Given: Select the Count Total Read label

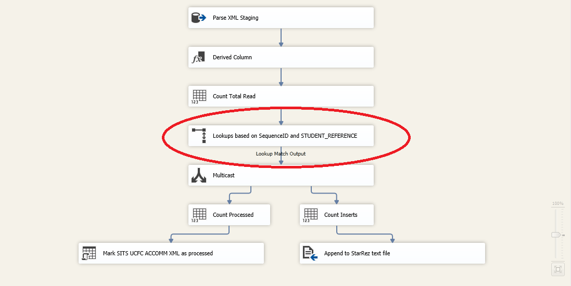Looking at the screenshot, I should pyautogui.click(x=234, y=97).
